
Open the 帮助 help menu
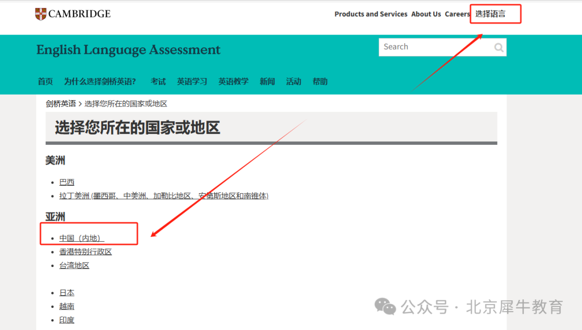(320, 82)
